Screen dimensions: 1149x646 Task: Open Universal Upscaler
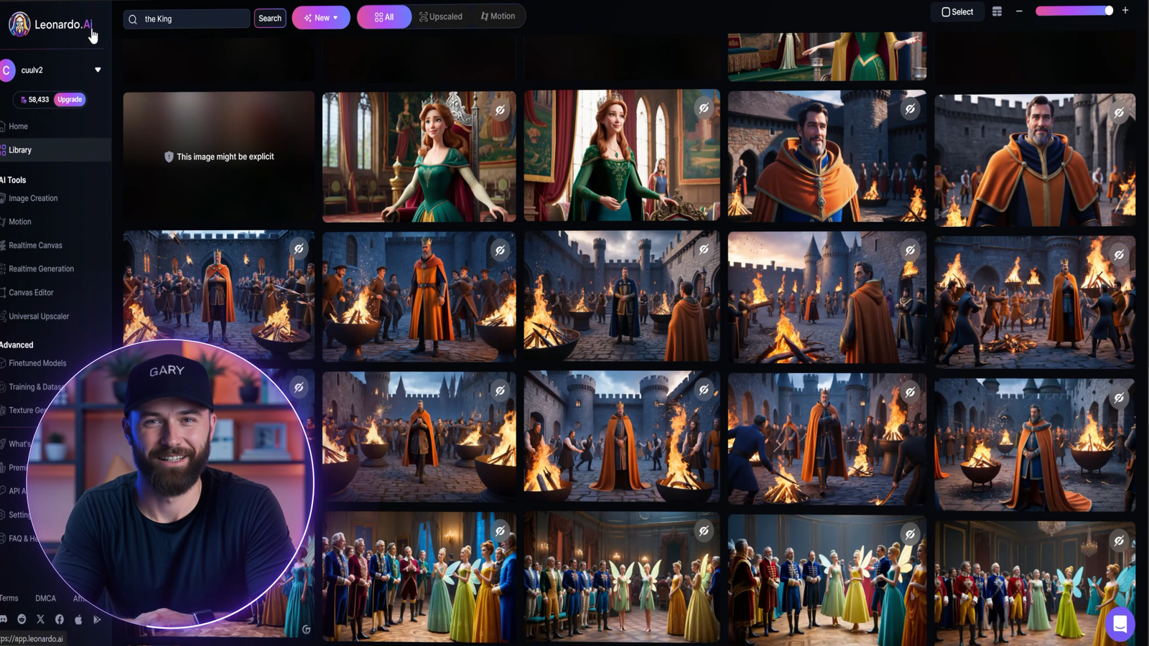39,317
